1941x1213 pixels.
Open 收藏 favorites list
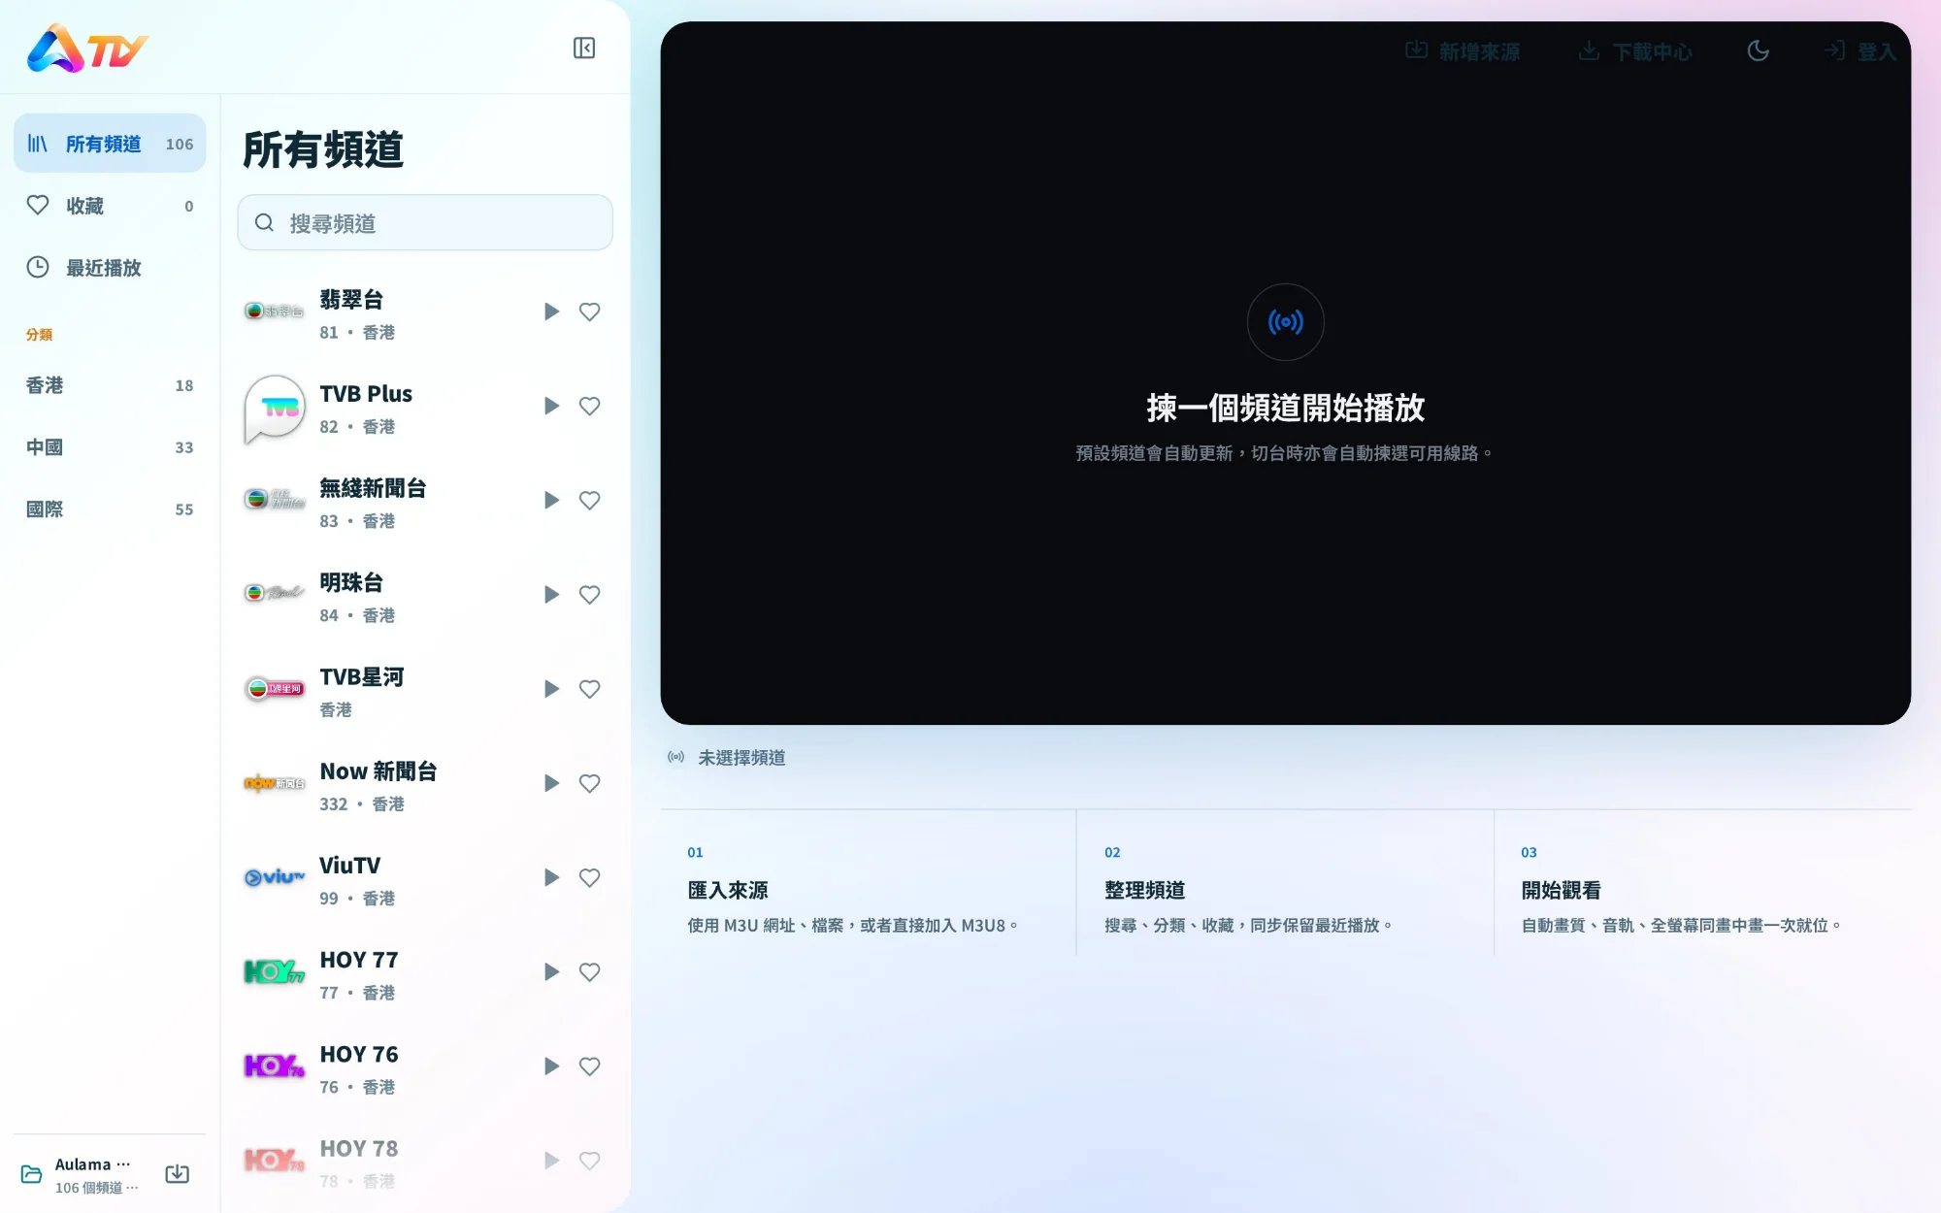[110, 206]
